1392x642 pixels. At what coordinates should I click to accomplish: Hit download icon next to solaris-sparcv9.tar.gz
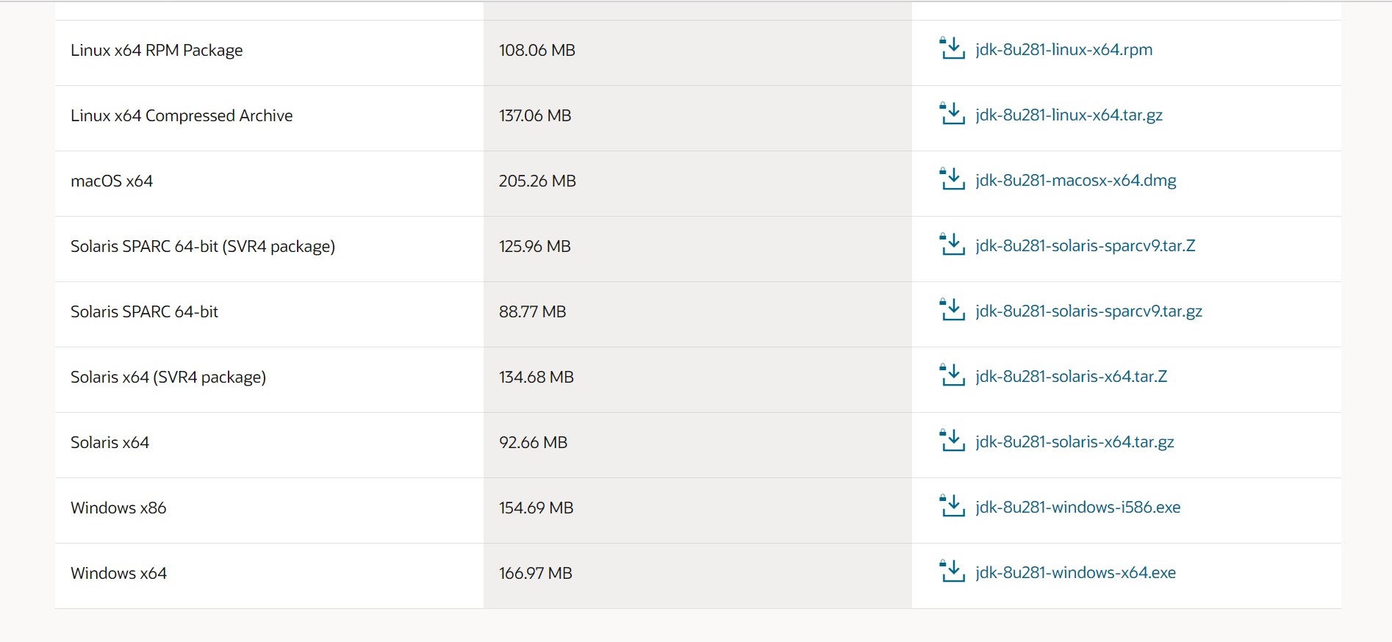(x=952, y=310)
